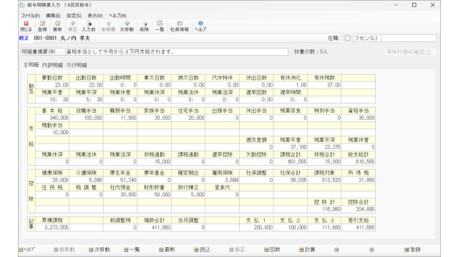The height and width of the screenshot is (257, 458).
Task: Click the 社員情報 toolbar icon
Action: [x=180, y=26]
